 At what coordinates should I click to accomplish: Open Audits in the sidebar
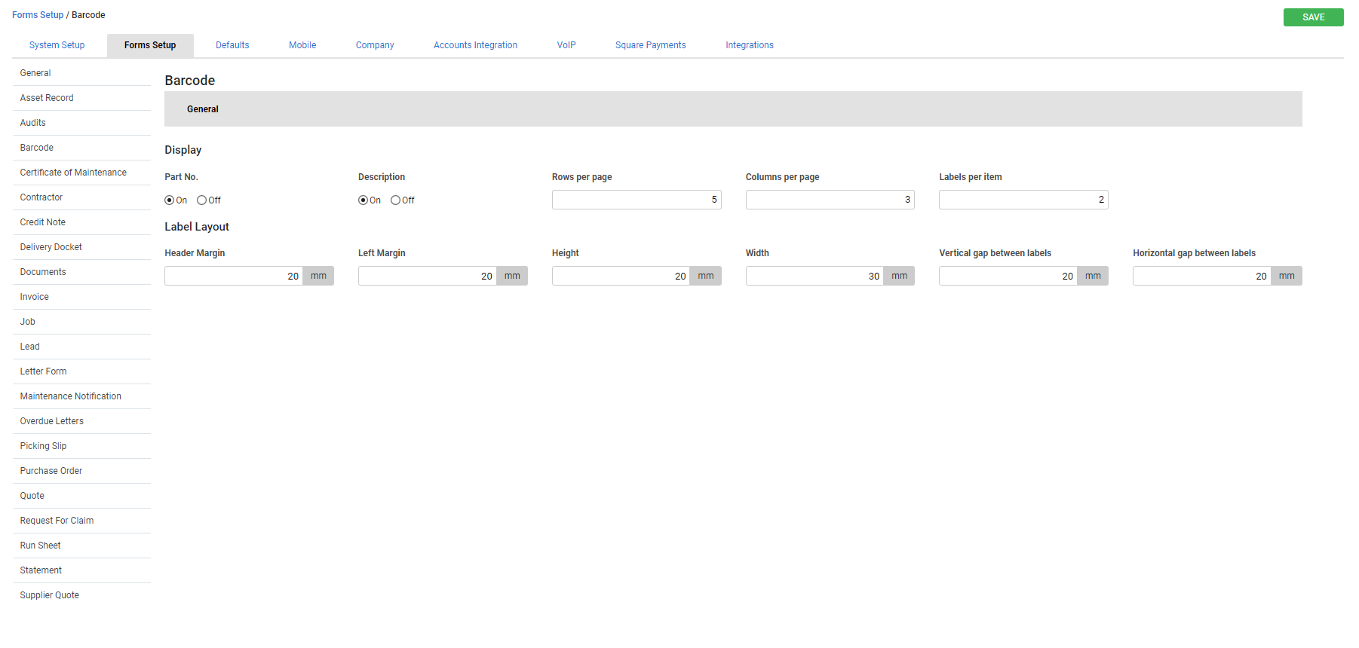pyautogui.click(x=81, y=123)
